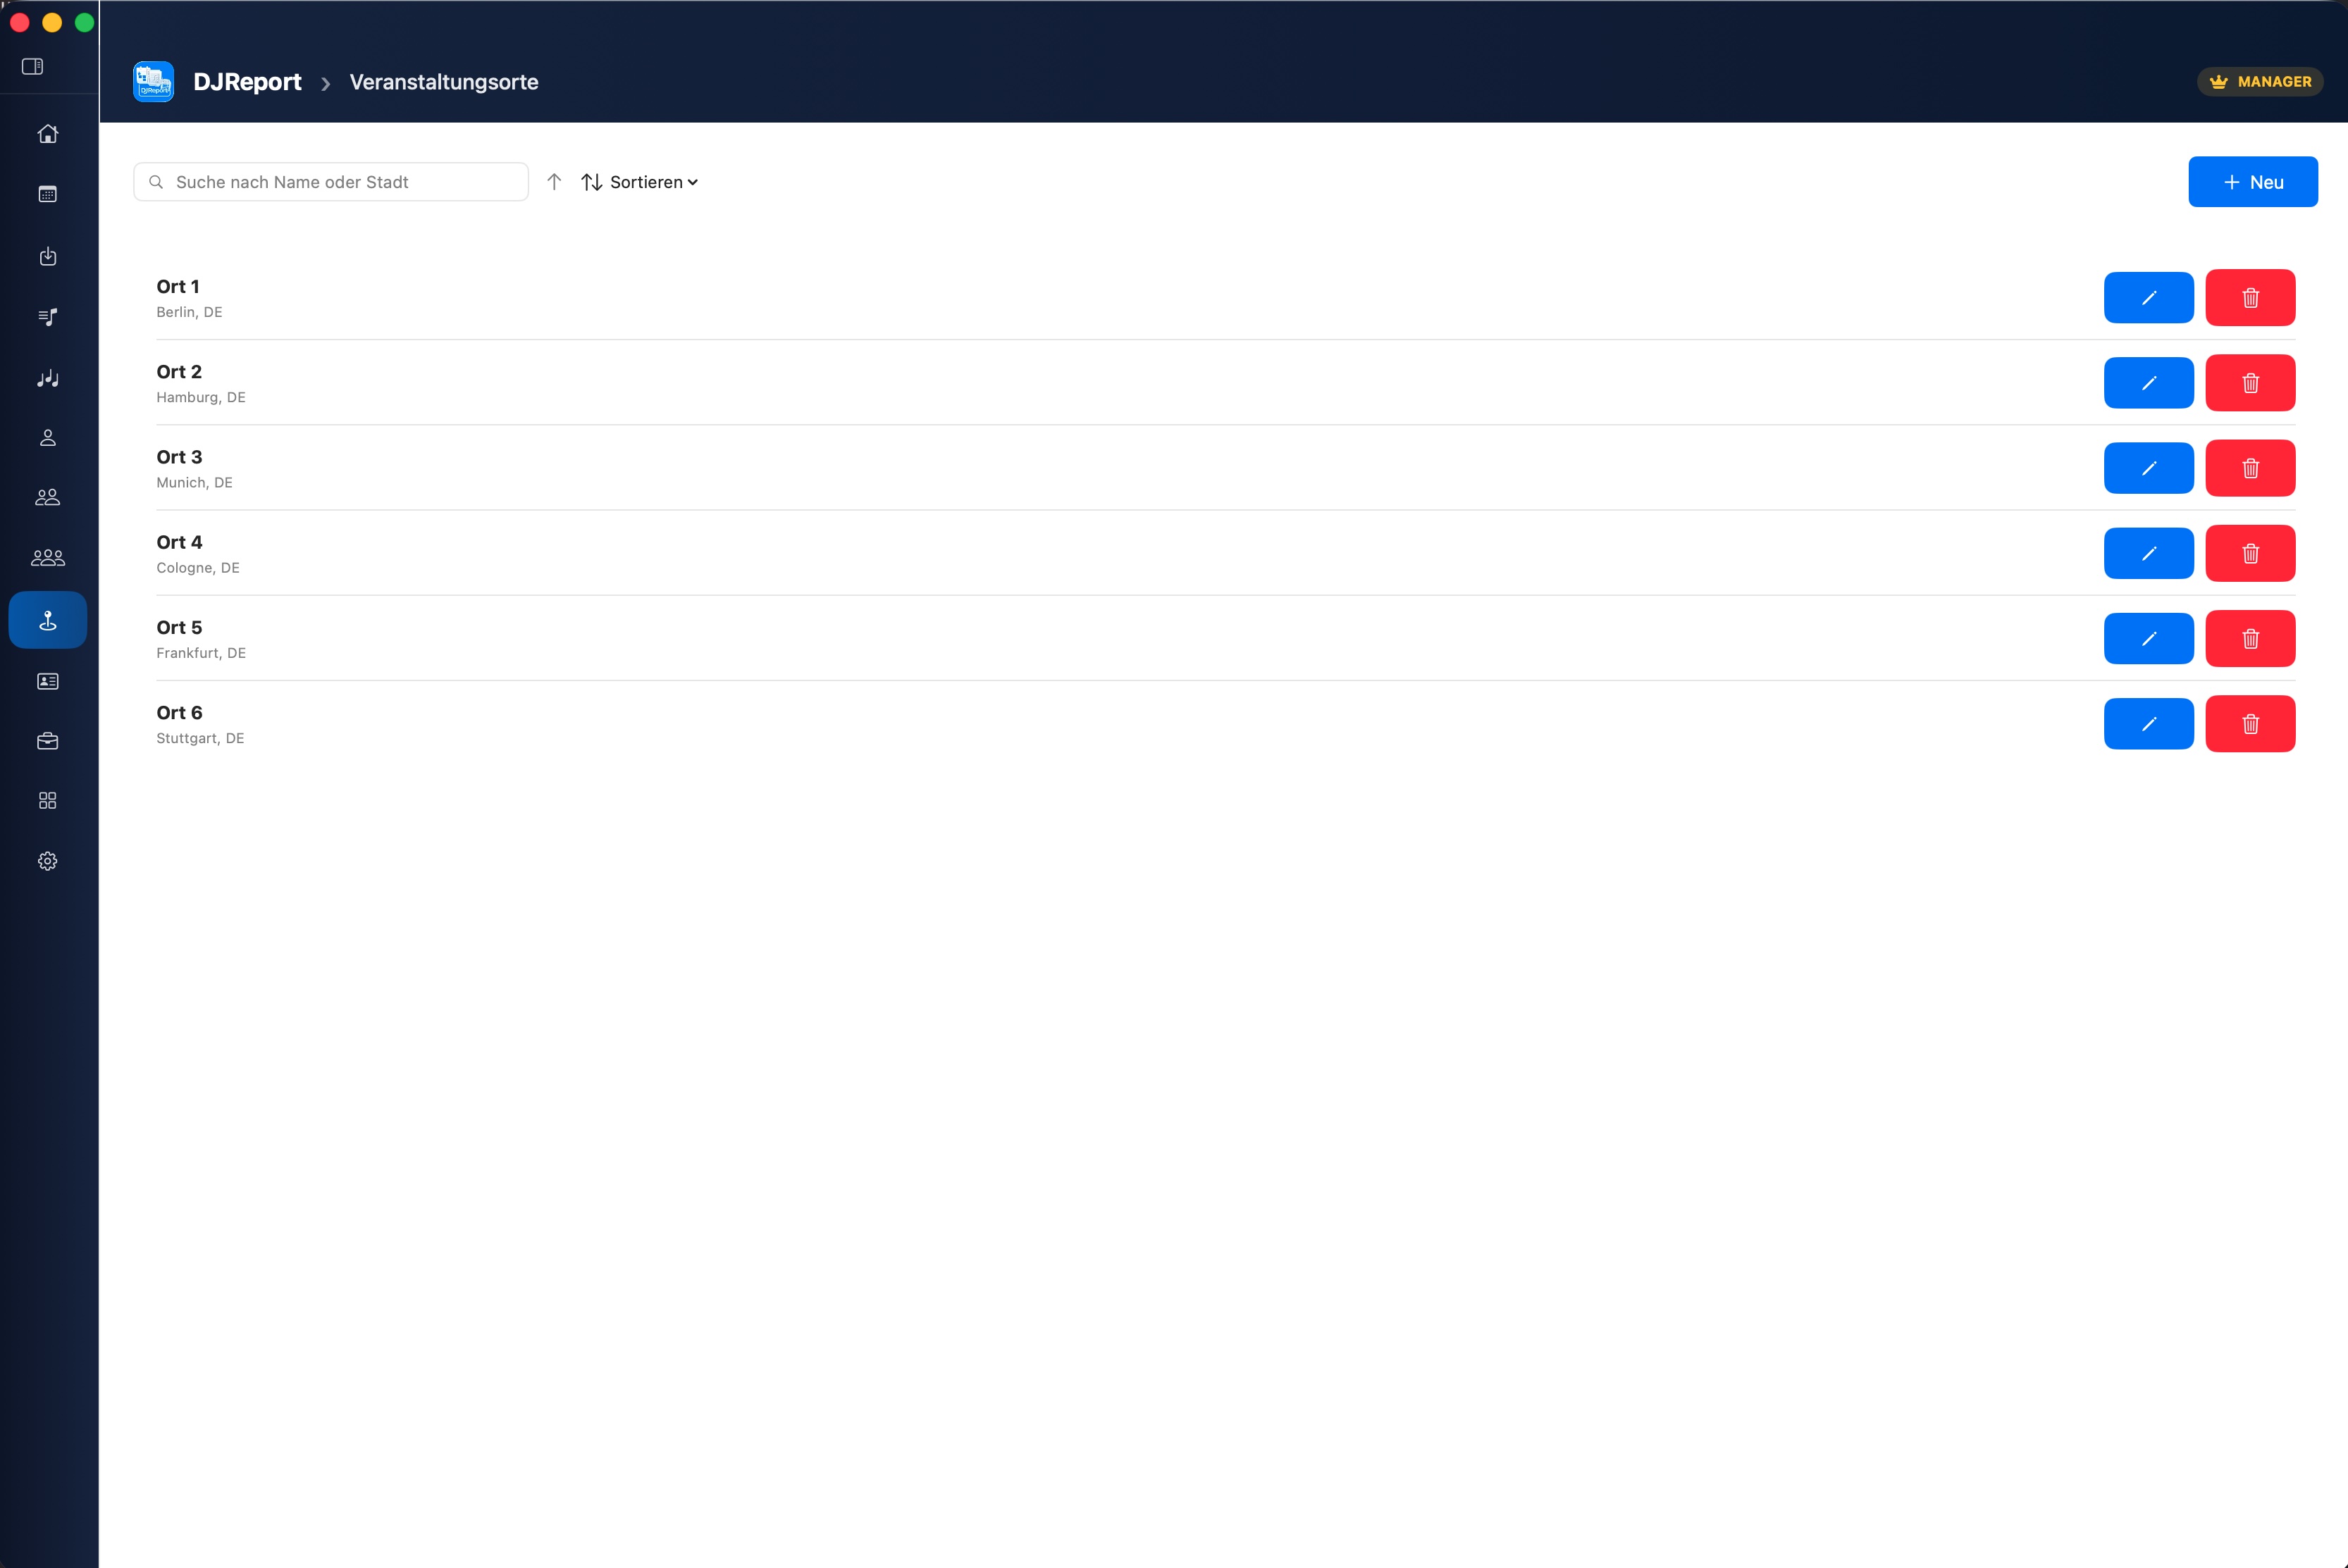The image size is (2348, 1568).
Task: Click the search field for Name oder Stadt
Action: pos(340,182)
